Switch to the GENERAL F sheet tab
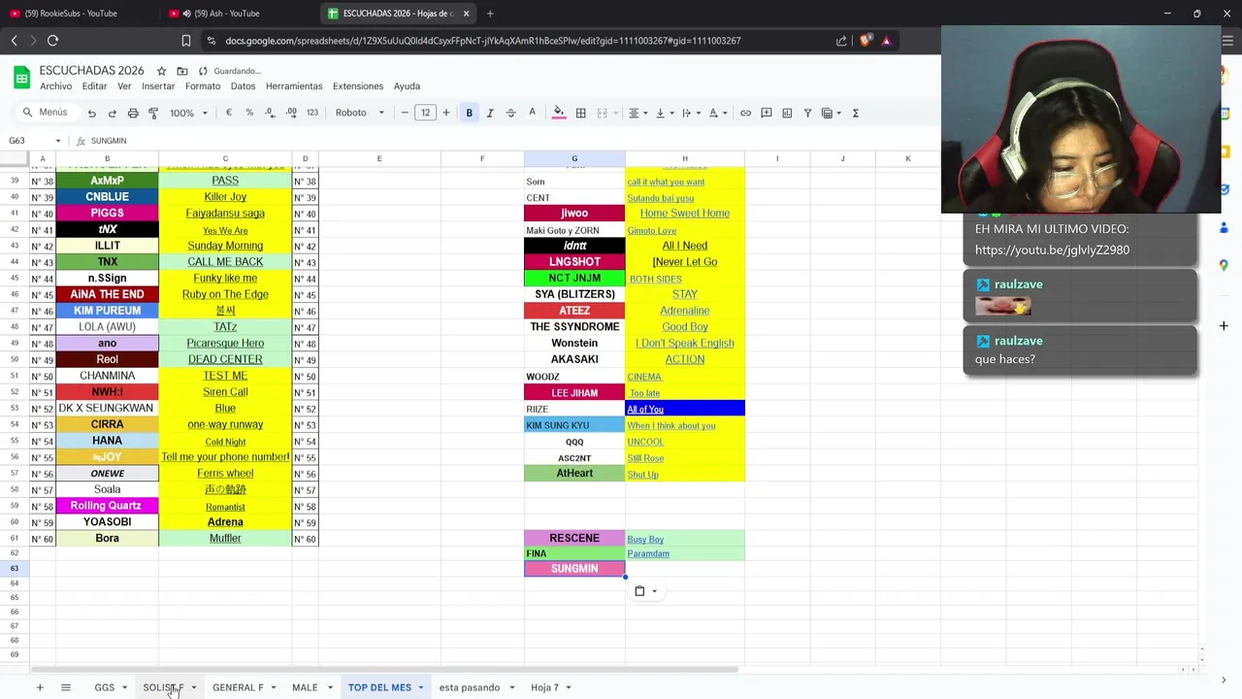 (238, 687)
